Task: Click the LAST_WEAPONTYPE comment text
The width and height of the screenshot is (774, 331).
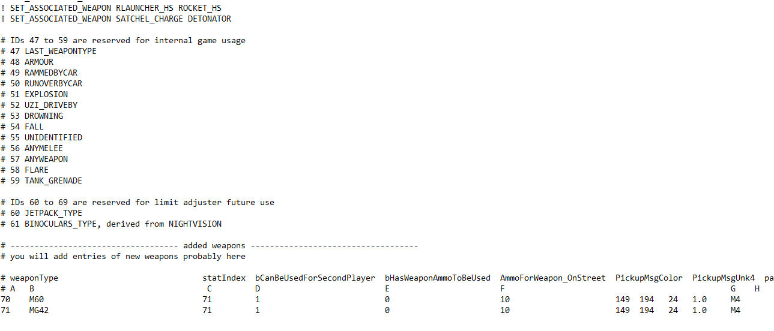Action: pos(60,52)
